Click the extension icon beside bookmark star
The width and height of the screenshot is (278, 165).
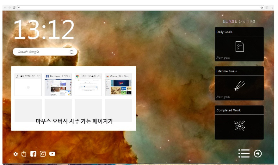[267, 8]
